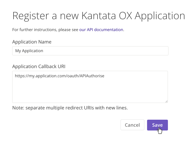Click the note about separating redirect URIs

[x=70, y=108]
